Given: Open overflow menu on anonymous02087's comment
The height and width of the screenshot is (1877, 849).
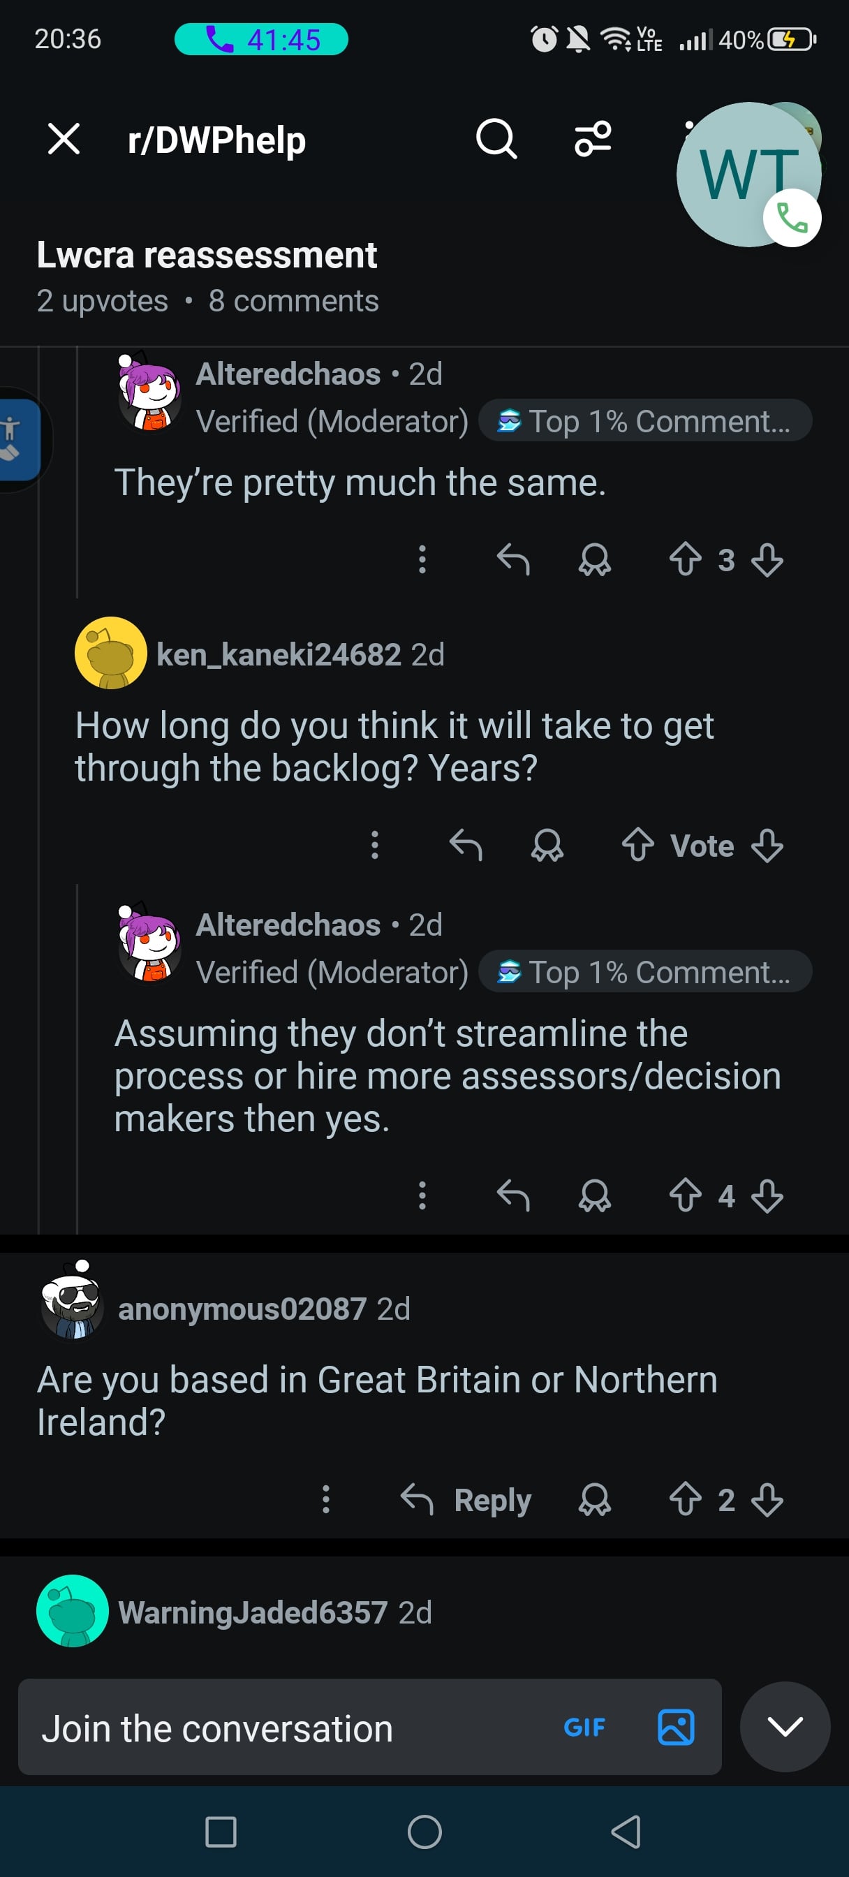Looking at the screenshot, I should point(326,1499).
